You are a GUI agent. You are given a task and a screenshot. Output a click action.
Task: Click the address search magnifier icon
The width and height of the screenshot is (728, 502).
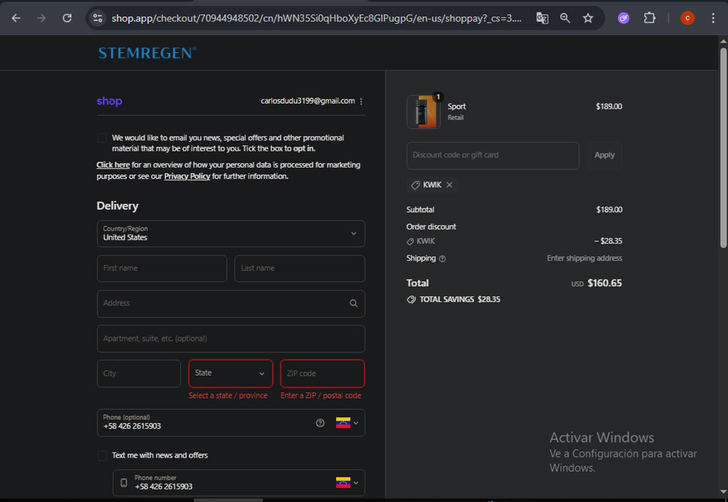pyautogui.click(x=353, y=303)
